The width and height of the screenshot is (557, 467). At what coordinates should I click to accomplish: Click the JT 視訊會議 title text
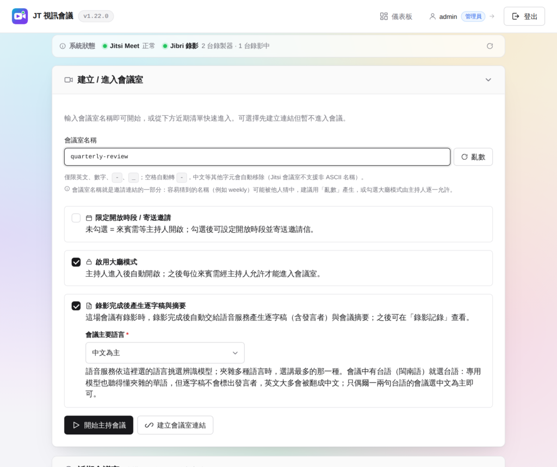(x=53, y=16)
